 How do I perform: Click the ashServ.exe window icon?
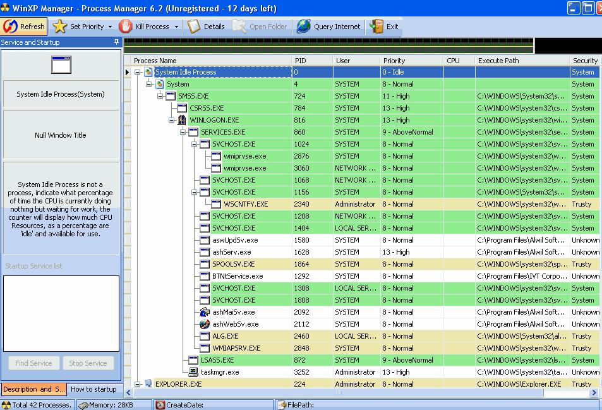(205, 252)
